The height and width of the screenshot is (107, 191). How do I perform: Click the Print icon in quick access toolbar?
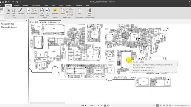(6, 2)
